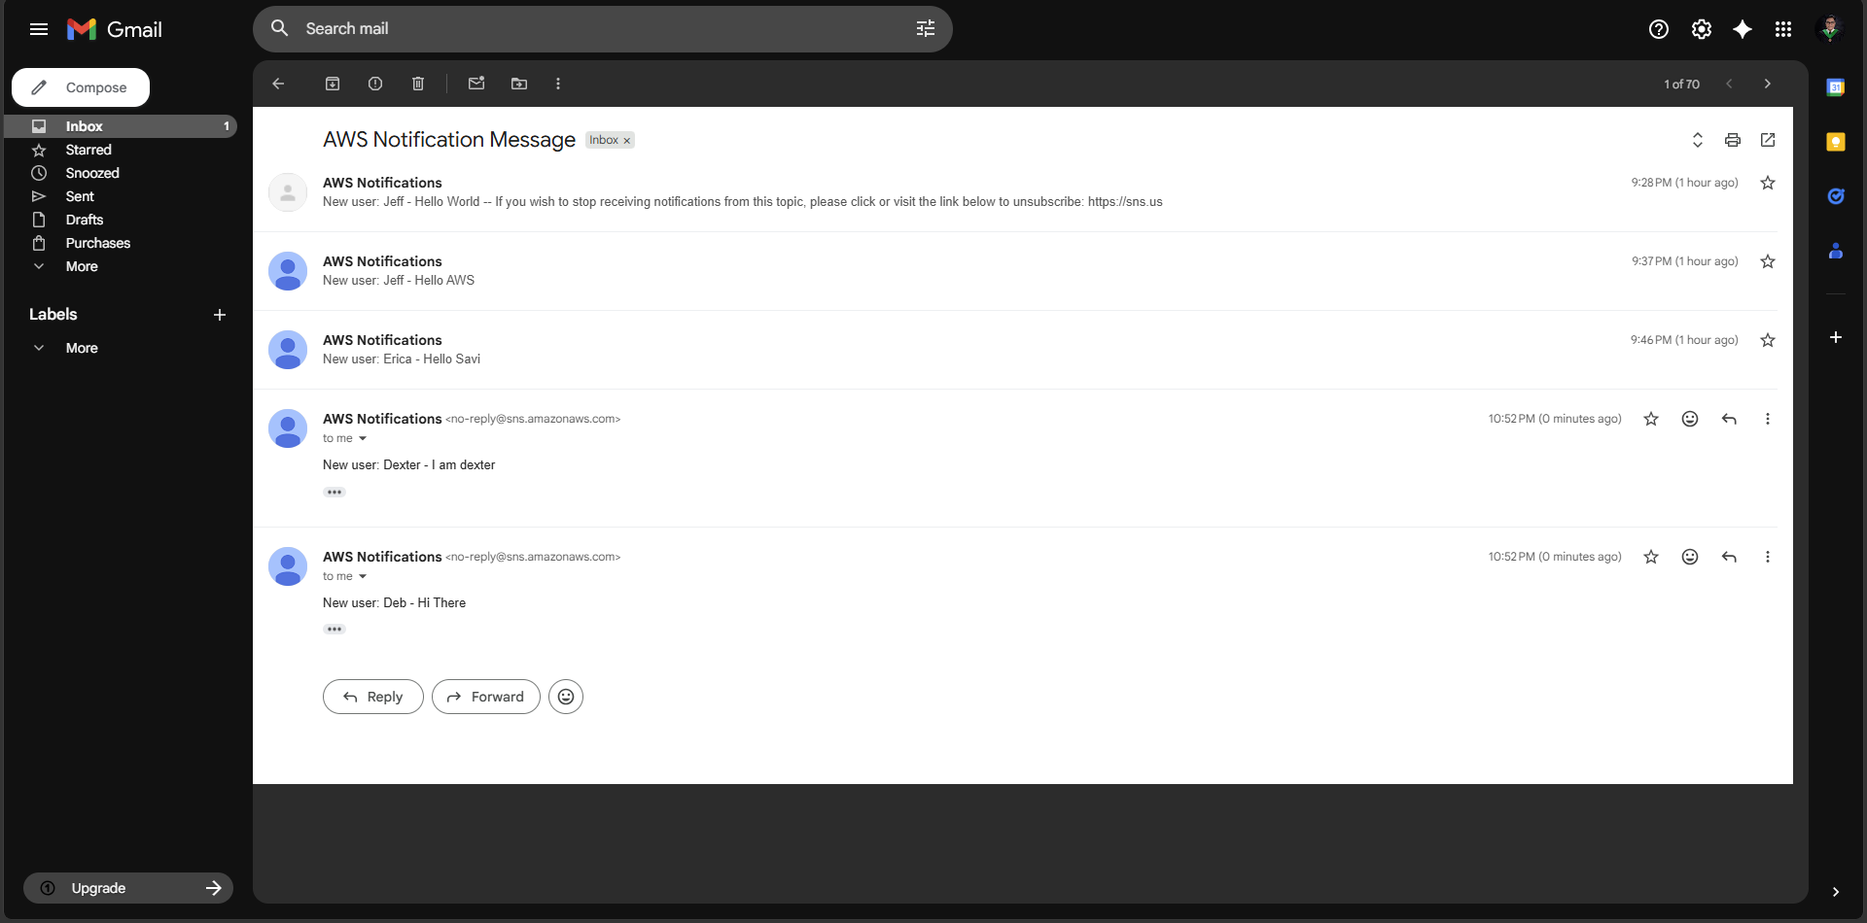Hide the side panel chevron
This screenshot has height=923, width=1867.
(1836, 892)
